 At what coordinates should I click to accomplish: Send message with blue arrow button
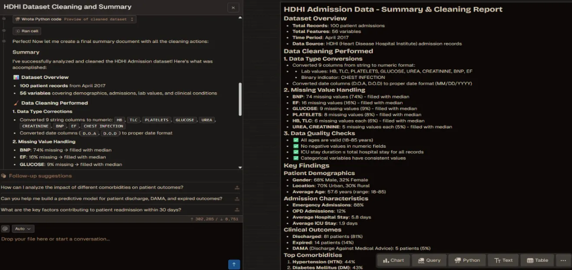(x=234, y=264)
